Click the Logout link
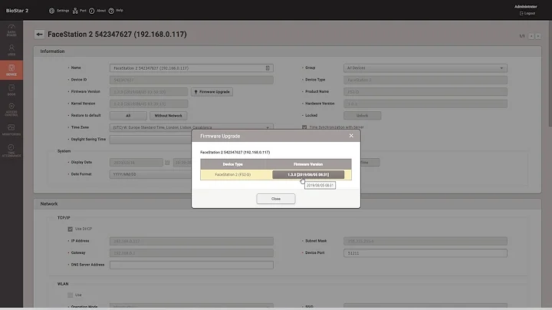The width and height of the screenshot is (552, 310). [x=527, y=13]
